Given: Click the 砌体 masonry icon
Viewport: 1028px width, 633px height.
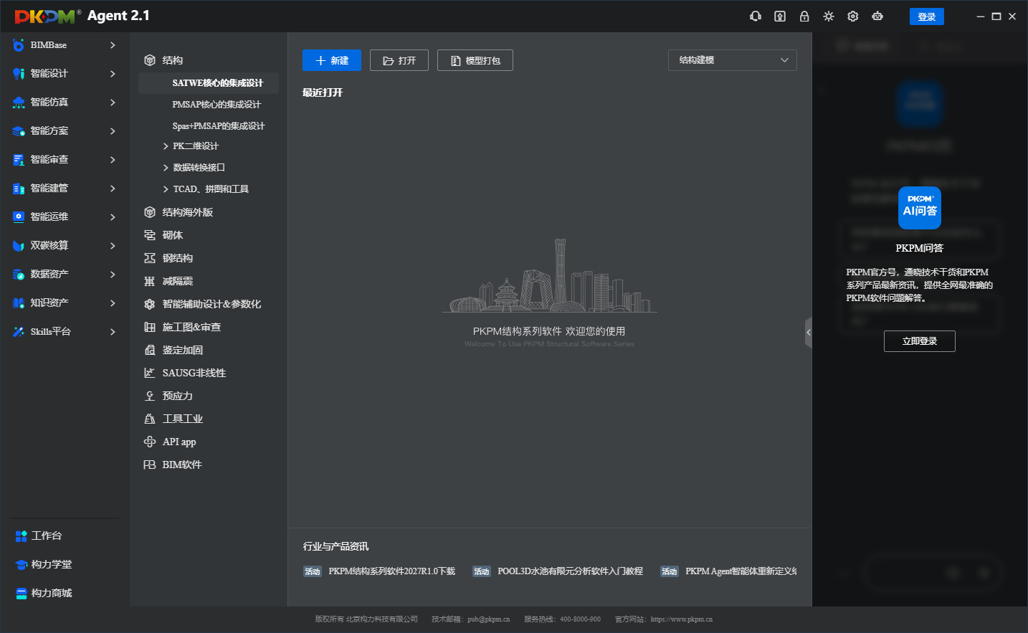Looking at the screenshot, I should 150,235.
